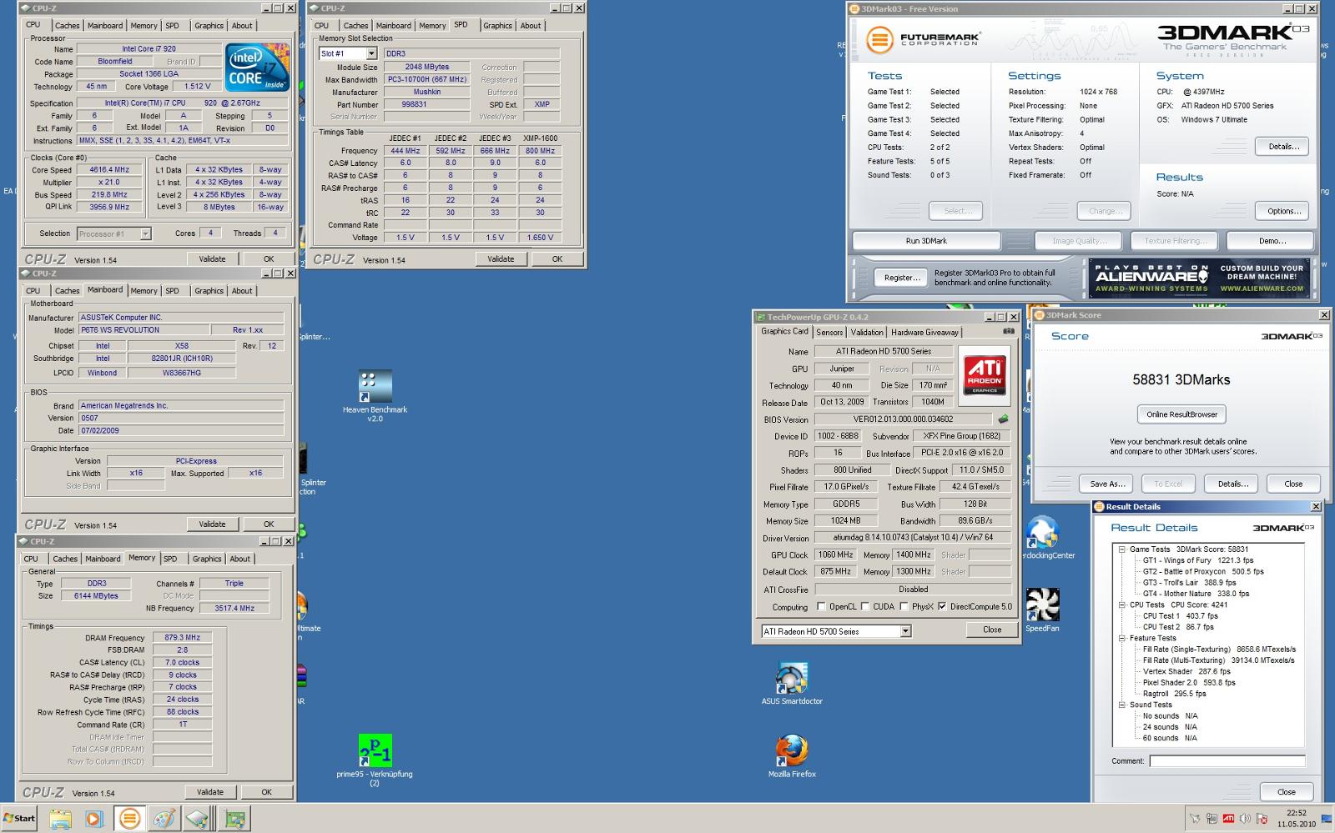1335x833 pixels.
Task: Click Online ResultBrowser button
Action: coord(1181,414)
